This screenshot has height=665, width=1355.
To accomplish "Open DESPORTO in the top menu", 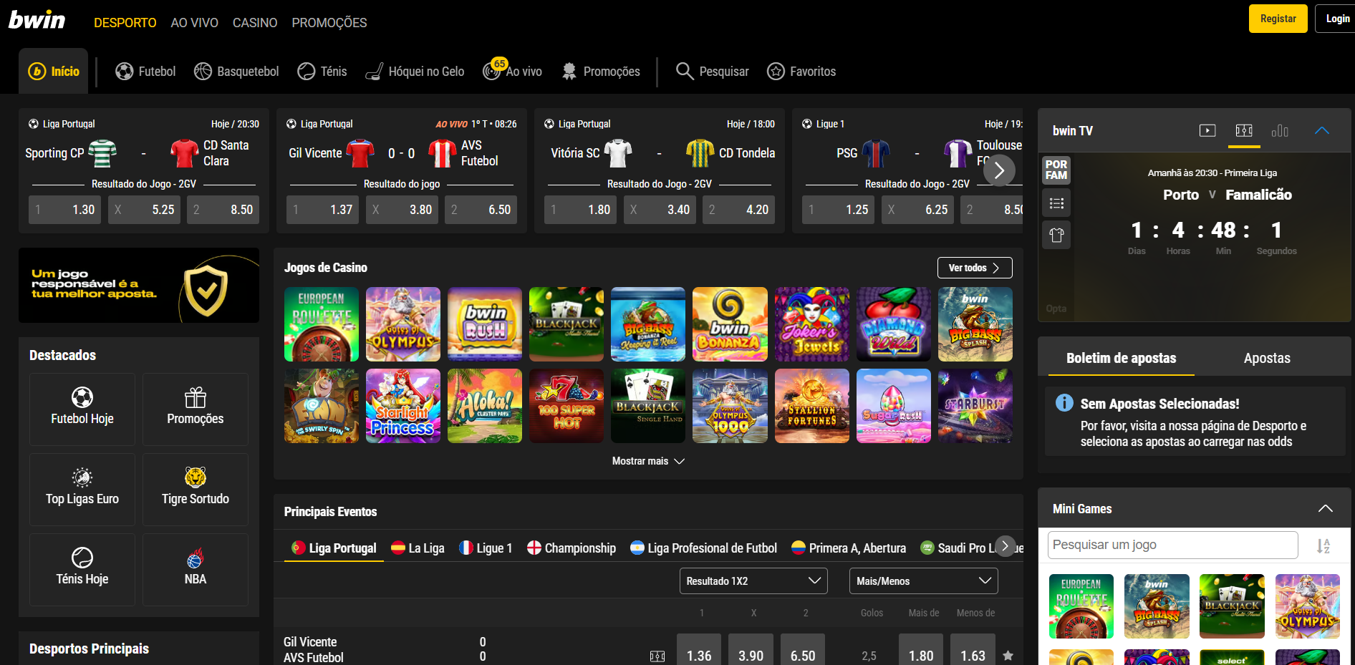I will (x=125, y=23).
